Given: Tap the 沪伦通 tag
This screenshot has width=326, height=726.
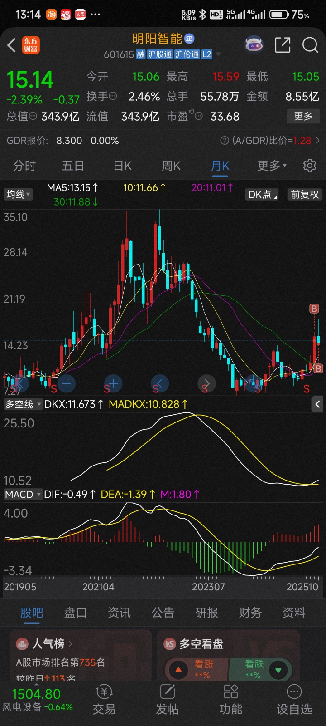Looking at the screenshot, I should [x=187, y=54].
